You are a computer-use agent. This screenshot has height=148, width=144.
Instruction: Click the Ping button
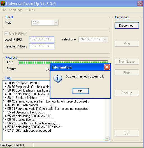coord(127,44)
